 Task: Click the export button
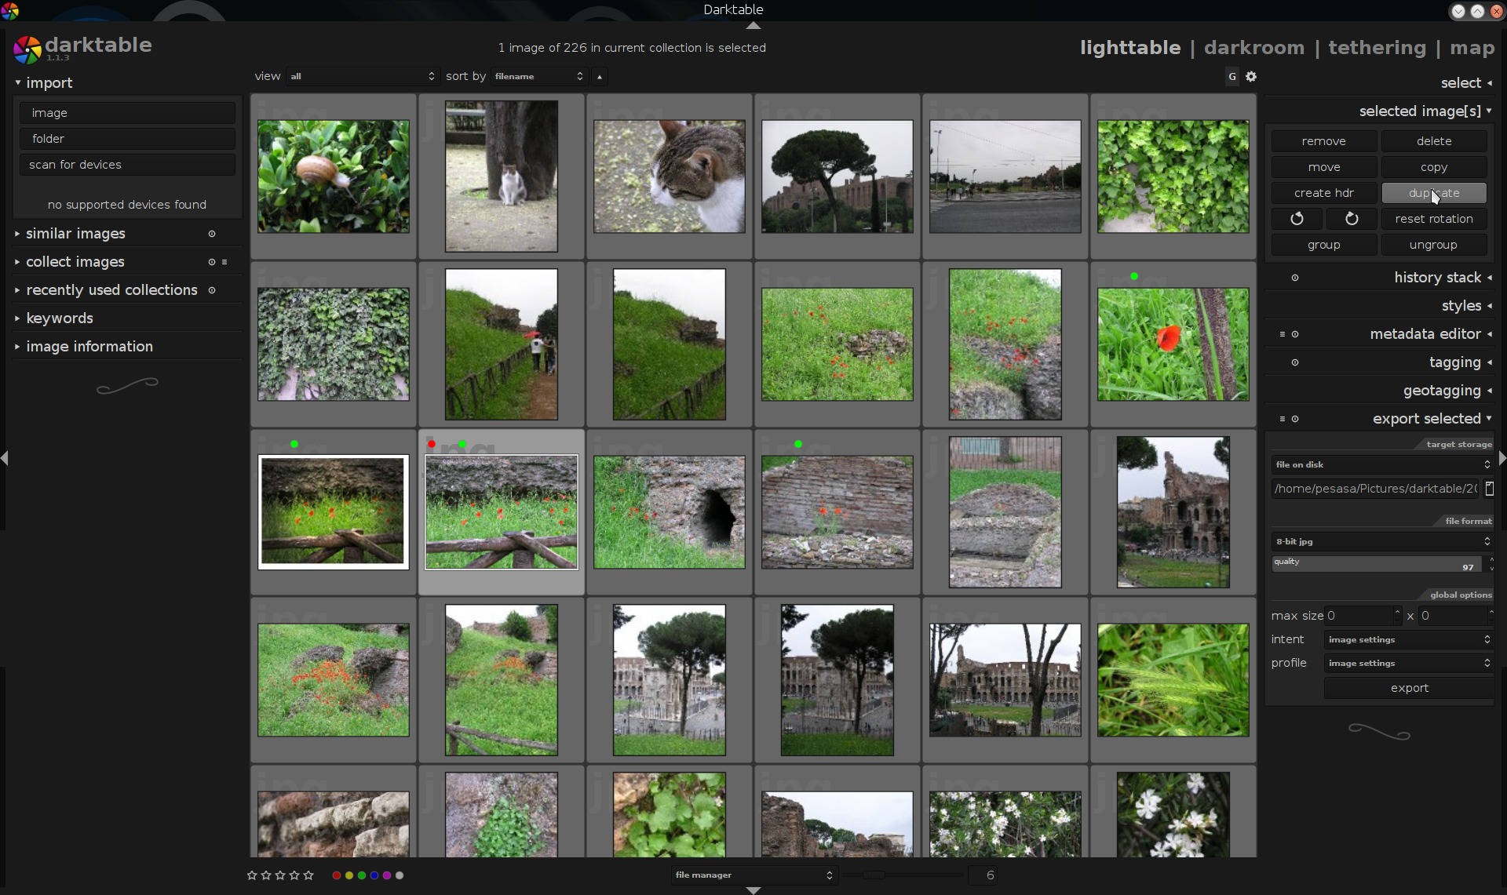[x=1409, y=688]
